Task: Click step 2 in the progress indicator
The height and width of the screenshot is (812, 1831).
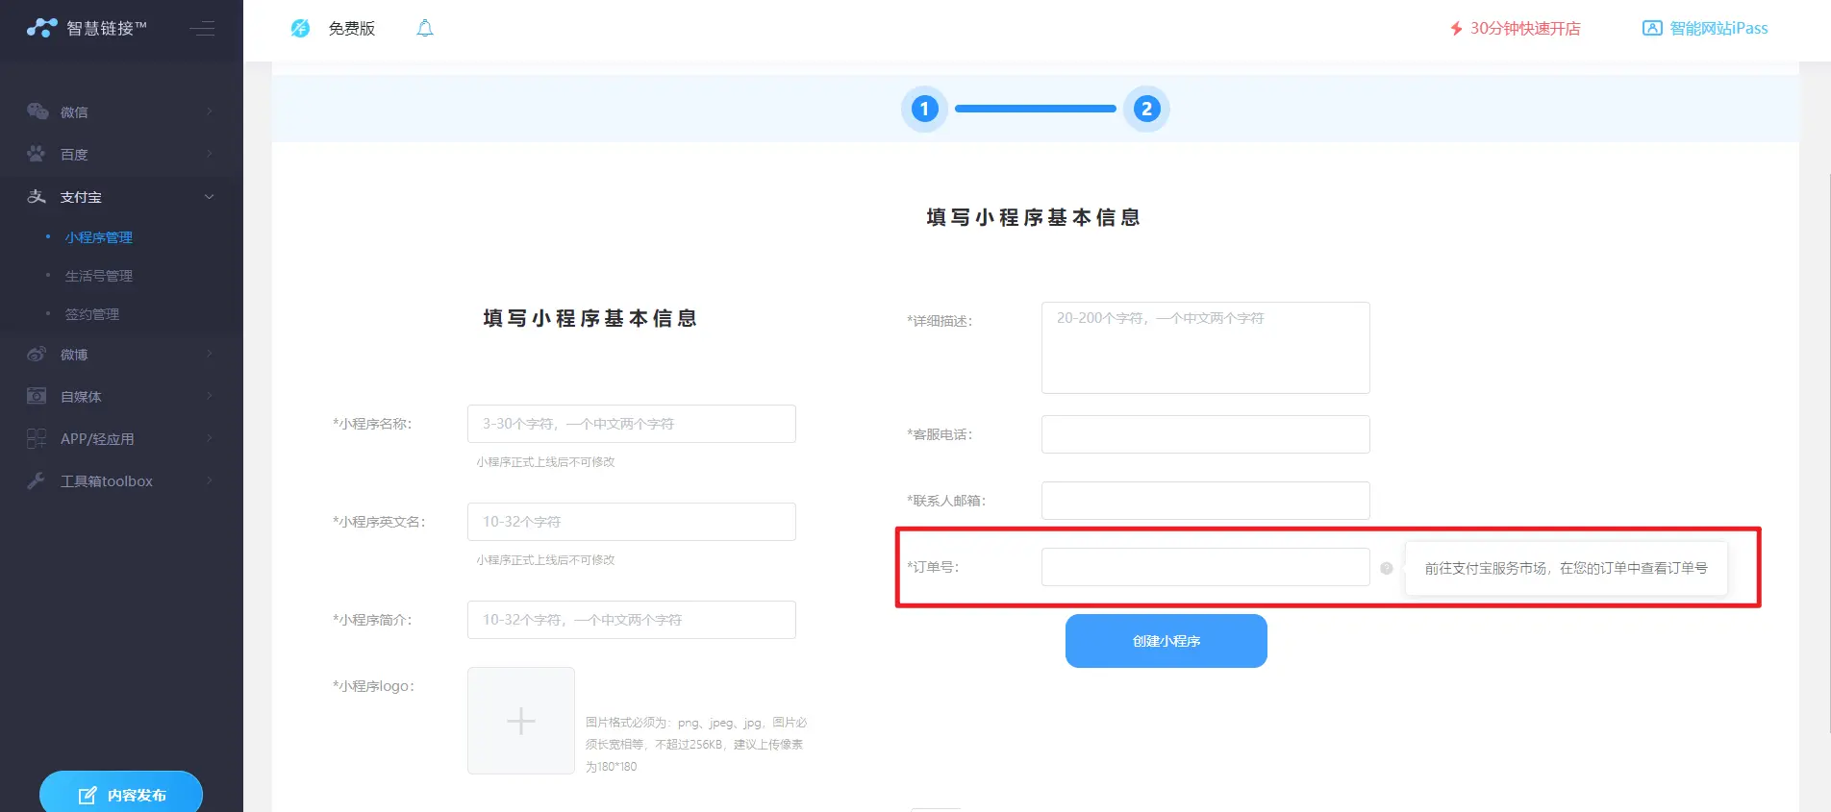Action: click(1145, 109)
